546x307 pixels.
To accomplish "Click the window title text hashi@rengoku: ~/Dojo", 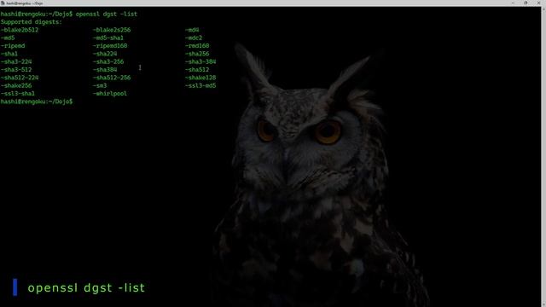I will pos(25,3).
